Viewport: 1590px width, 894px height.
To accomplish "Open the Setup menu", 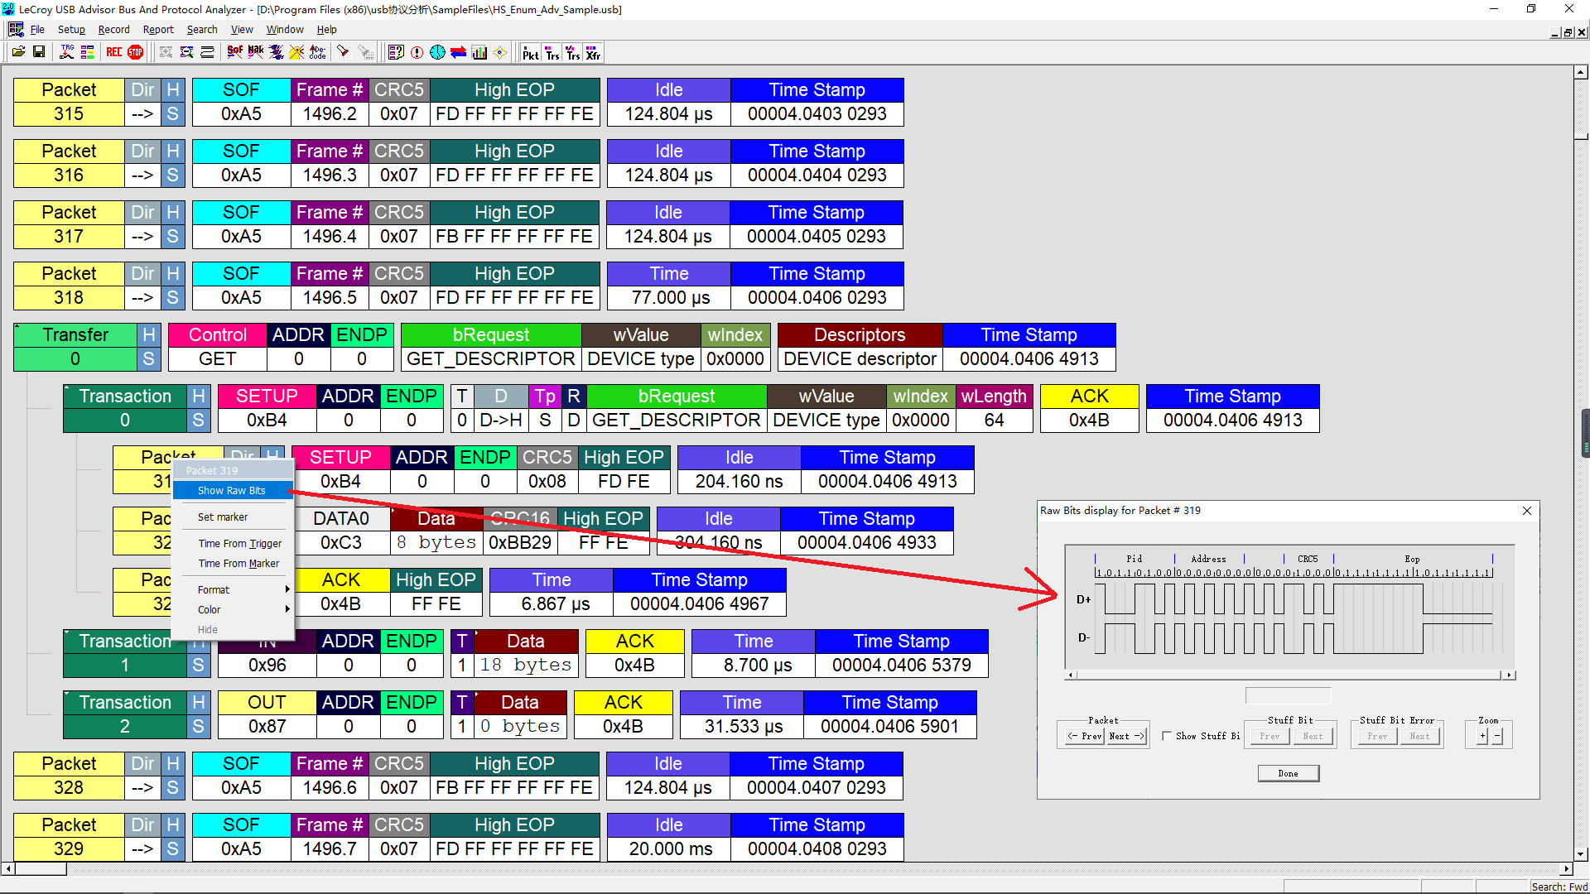I will tap(71, 30).
